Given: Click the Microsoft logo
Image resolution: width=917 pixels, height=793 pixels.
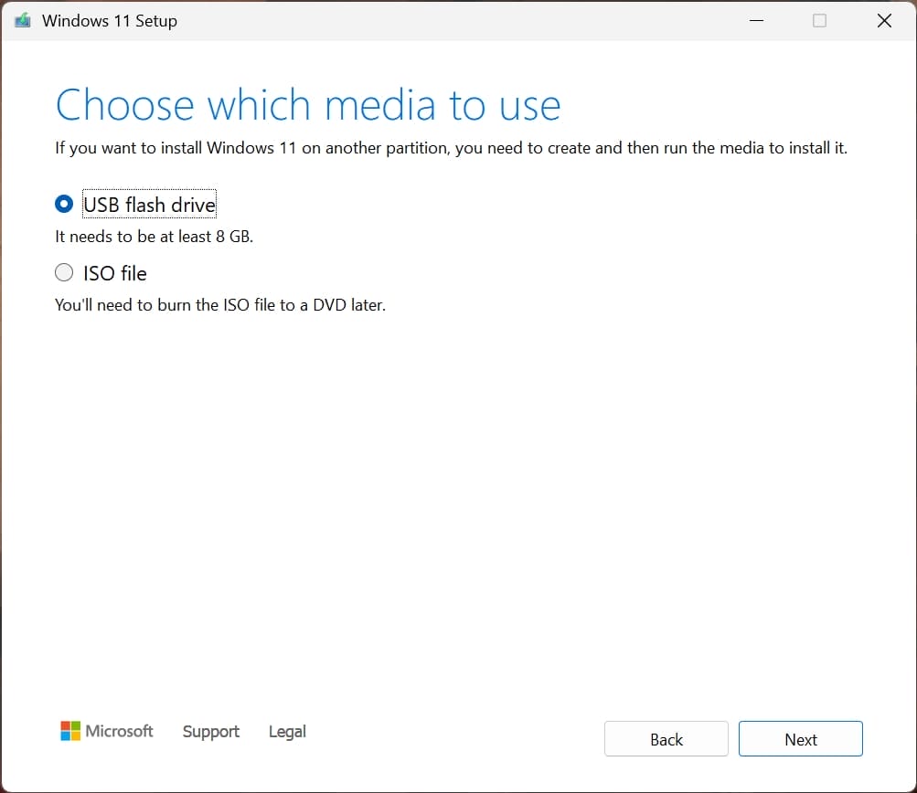Looking at the screenshot, I should [106, 730].
